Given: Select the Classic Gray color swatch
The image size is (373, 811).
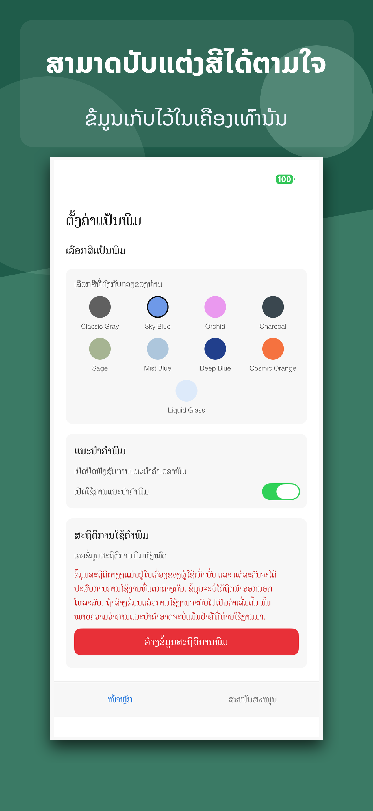Looking at the screenshot, I should point(100,307).
